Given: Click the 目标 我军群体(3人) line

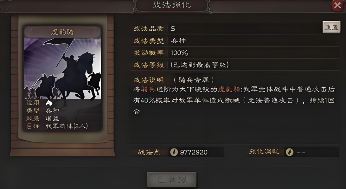Looking at the screenshot, I should 57,126.
